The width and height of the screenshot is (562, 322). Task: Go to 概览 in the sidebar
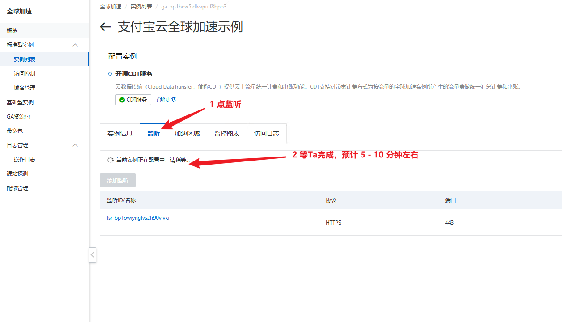pyautogui.click(x=12, y=31)
